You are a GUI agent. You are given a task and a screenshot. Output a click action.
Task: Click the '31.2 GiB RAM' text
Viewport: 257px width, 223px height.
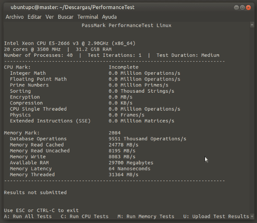tap(93, 49)
